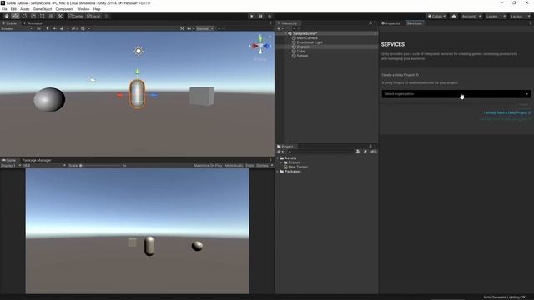Screen dimensions: 534x300
Task: Open the Component menu
Action: (64, 9)
